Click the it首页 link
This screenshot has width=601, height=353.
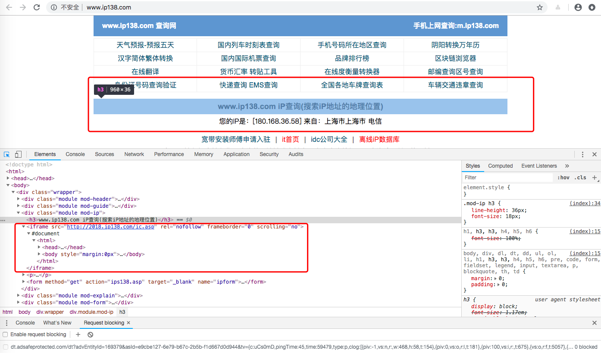pyautogui.click(x=291, y=139)
